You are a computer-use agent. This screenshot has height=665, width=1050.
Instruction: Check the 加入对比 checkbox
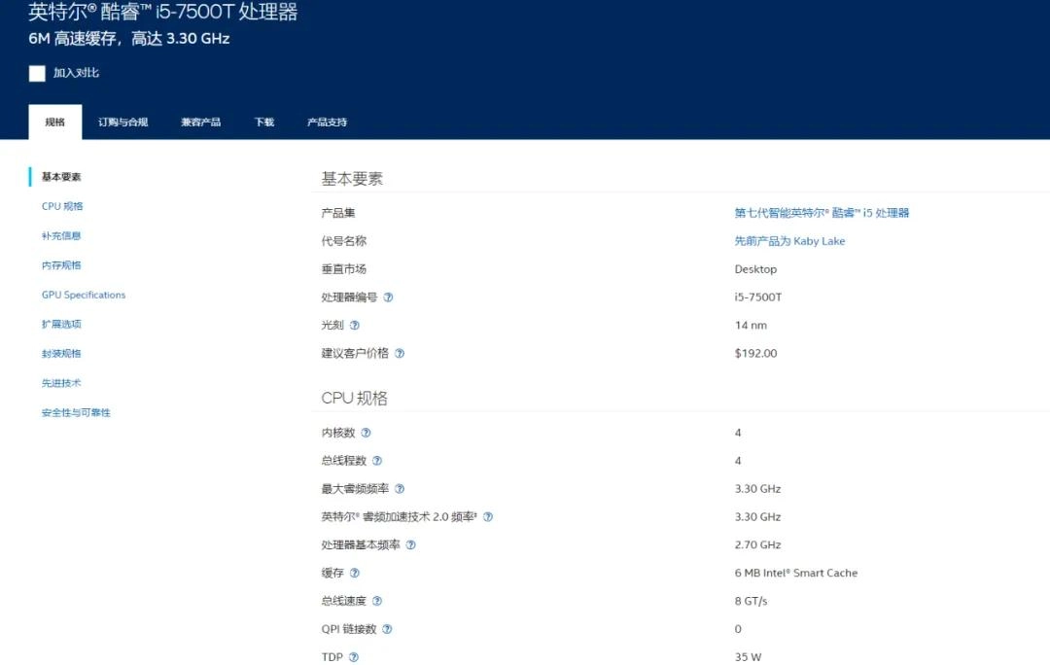[x=37, y=73]
